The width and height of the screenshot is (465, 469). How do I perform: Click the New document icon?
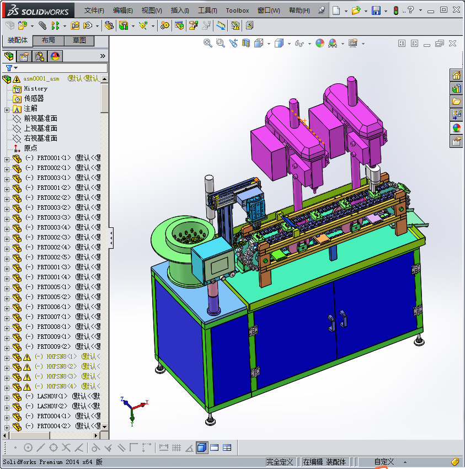click(x=336, y=10)
